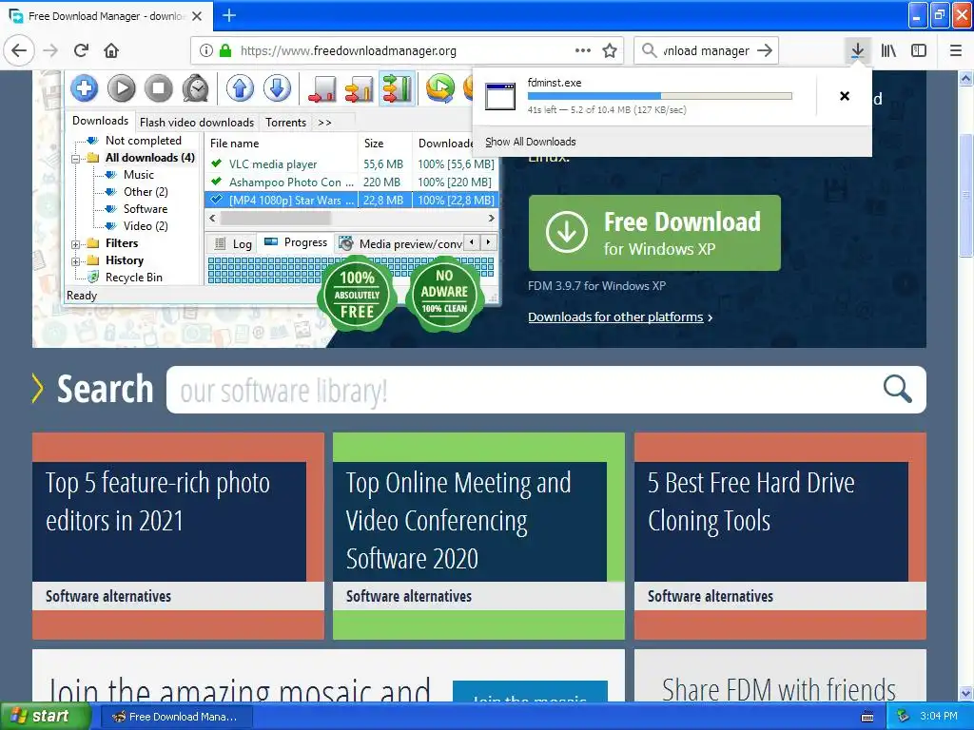974x730 pixels.
Task: Click the light traffic mode icon
Action: (321, 88)
